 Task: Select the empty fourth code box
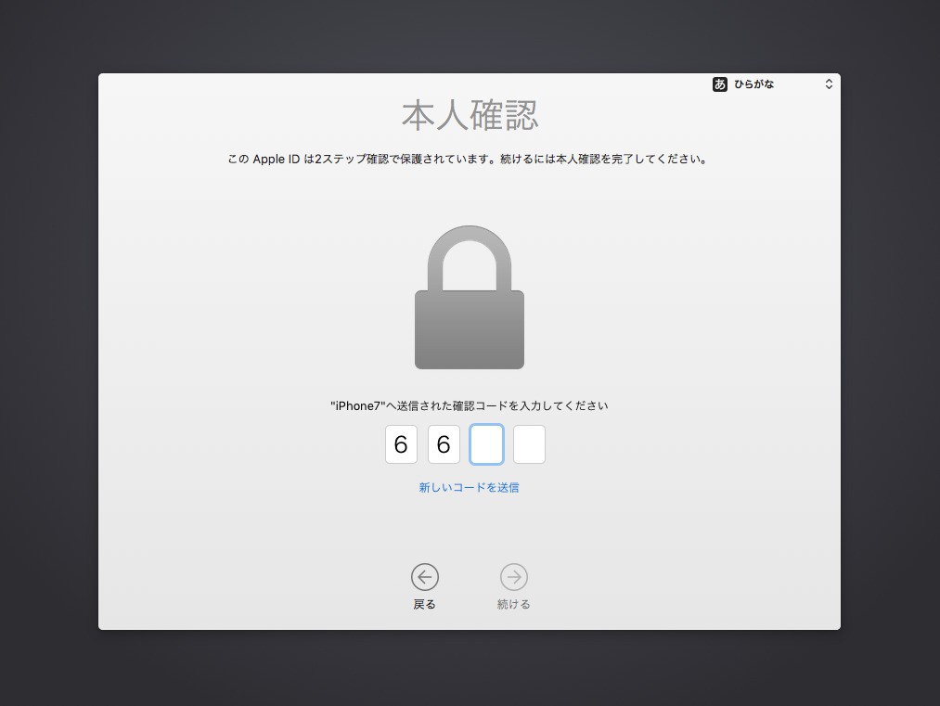tap(529, 444)
